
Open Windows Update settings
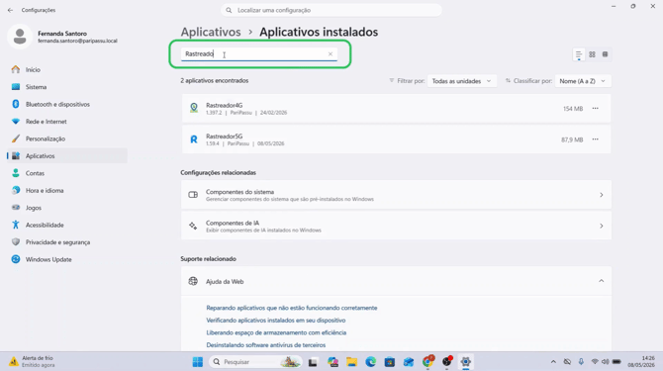67,259
